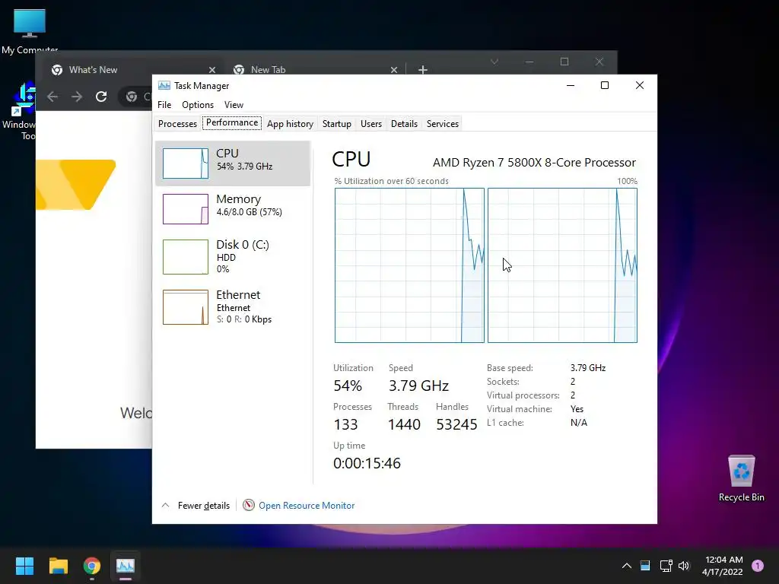
Task: Click the uptime value 0:00:15:46
Action: pos(367,463)
